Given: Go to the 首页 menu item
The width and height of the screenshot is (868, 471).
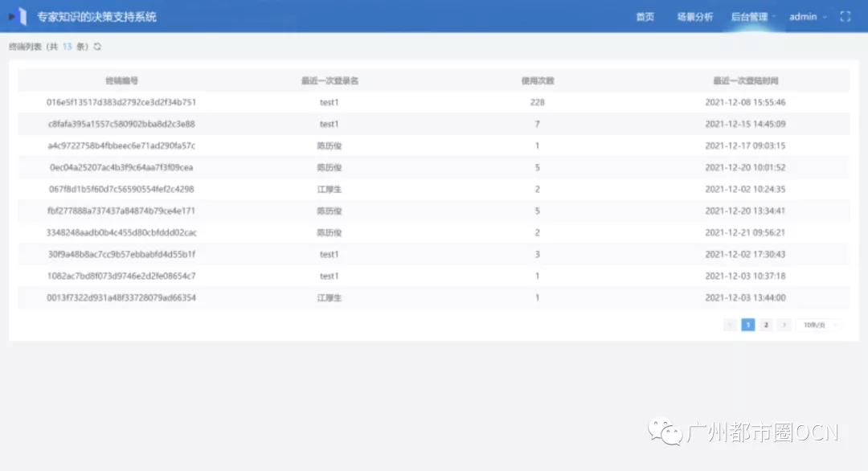Looking at the screenshot, I should (645, 17).
